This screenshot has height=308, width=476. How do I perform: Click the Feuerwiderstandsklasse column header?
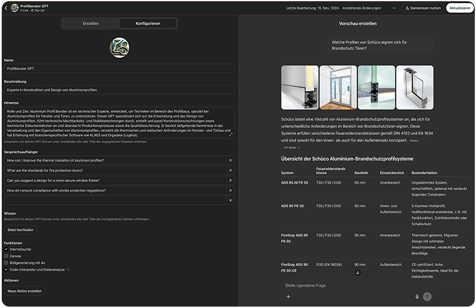[331, 171]
